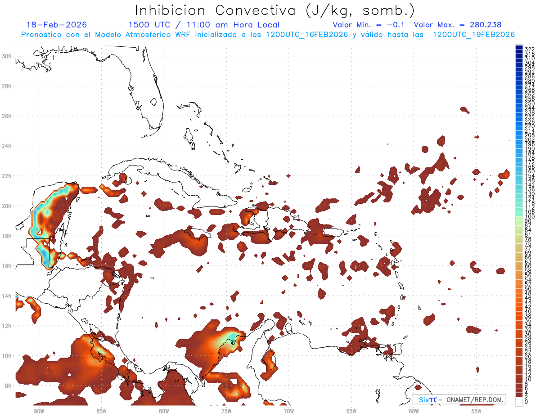Click the "SisTT - ONAMET/REP.DOM." label box

(x=459, y=399)
